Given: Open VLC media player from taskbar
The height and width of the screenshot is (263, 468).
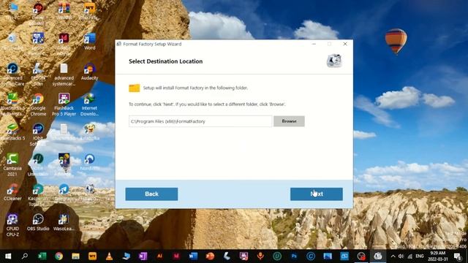Looking at the screenshot, I should pos(109,256).
